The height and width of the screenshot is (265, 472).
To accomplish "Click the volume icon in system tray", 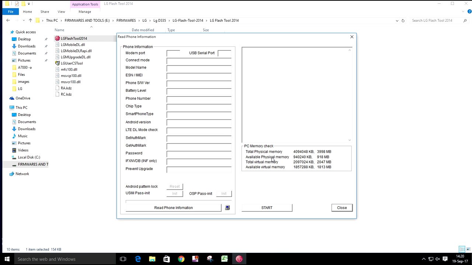I will pyautogui.click(x=438, y=259).
